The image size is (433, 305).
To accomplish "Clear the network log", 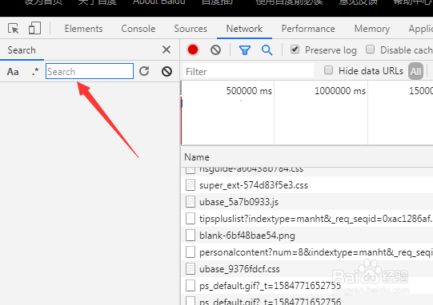I will [x=215, y=50].
